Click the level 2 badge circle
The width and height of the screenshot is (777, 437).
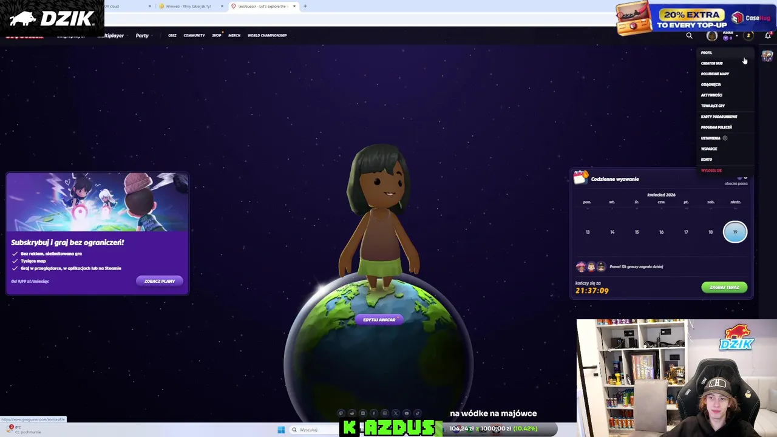(x=748, y=35)
